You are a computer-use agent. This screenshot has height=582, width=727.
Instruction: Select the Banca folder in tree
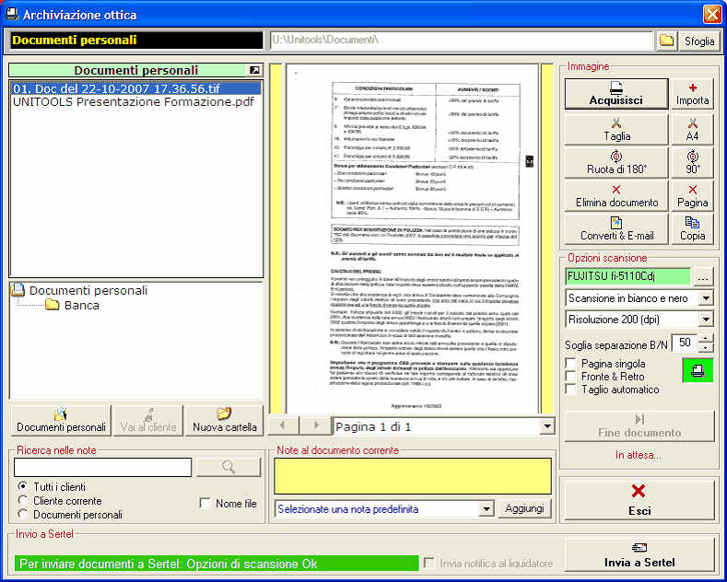point(81,305)
